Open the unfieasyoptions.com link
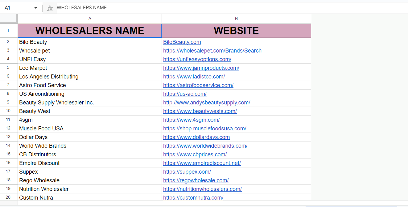The image size is (408, 207). [x=197, y=59]
